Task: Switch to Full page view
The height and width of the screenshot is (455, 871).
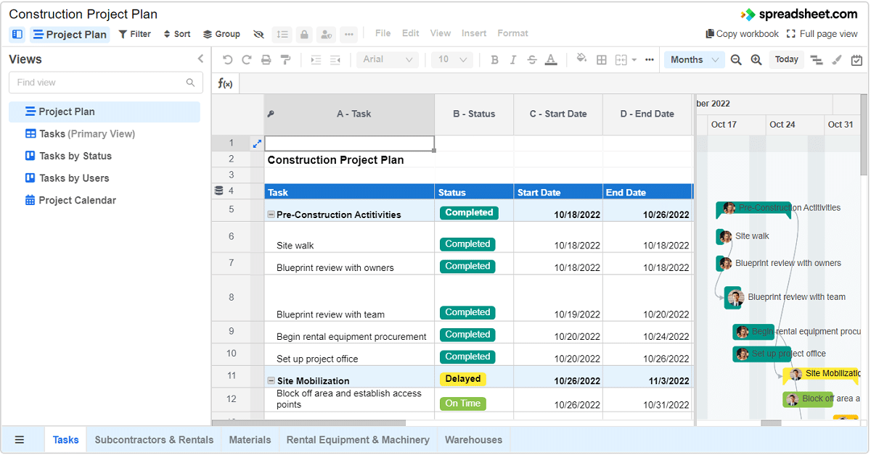Action: [822, 34]
